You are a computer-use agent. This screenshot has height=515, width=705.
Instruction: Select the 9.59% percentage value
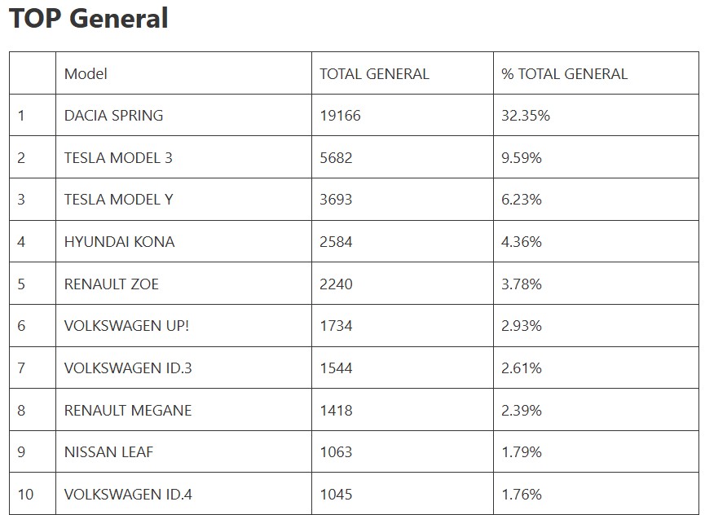522,158
